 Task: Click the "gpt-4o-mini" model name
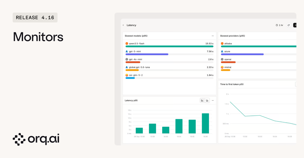[x=136, y=59]
